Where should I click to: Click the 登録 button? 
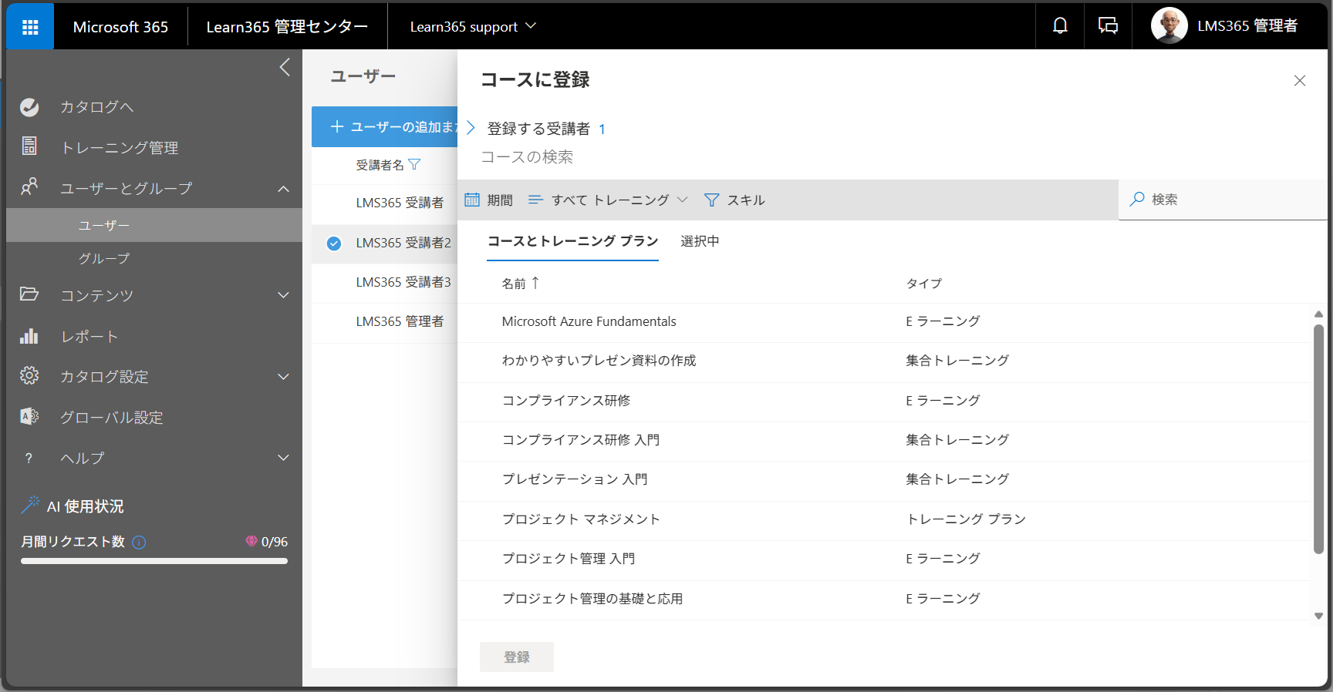(x=517, y=657)
